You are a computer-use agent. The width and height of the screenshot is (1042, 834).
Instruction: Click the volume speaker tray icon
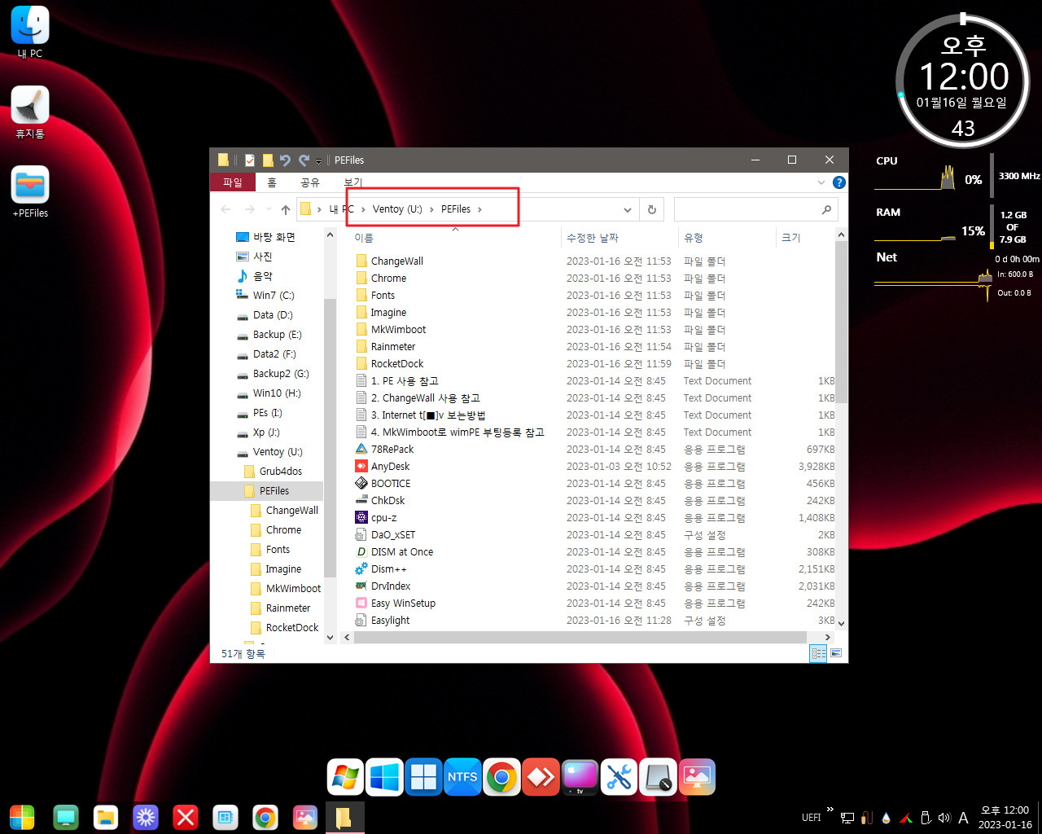(944, 818)
